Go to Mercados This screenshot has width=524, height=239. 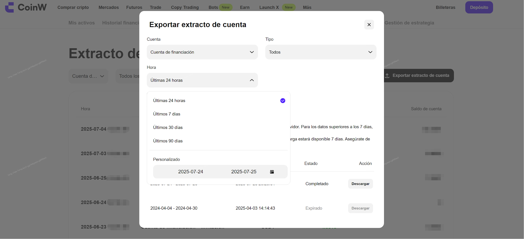[x=109, y=7]
